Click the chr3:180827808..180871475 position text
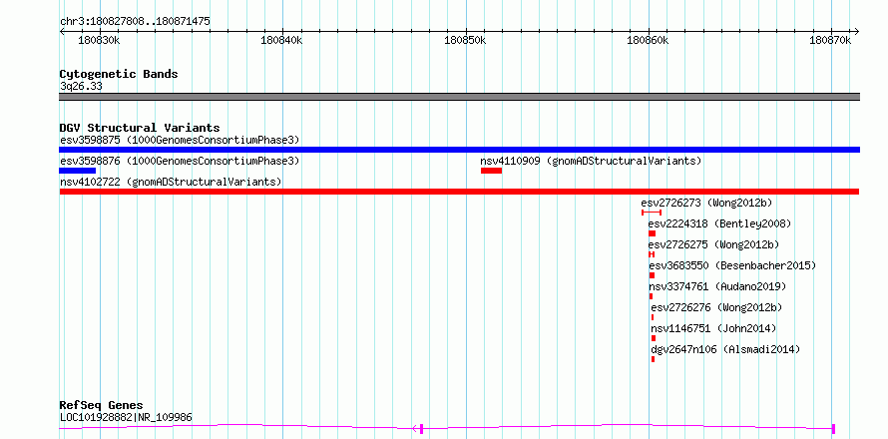The width and height of the screenshot is (888, 439). coord(135,22)
